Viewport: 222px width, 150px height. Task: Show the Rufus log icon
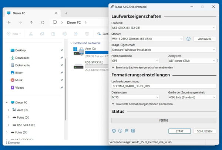133,131
